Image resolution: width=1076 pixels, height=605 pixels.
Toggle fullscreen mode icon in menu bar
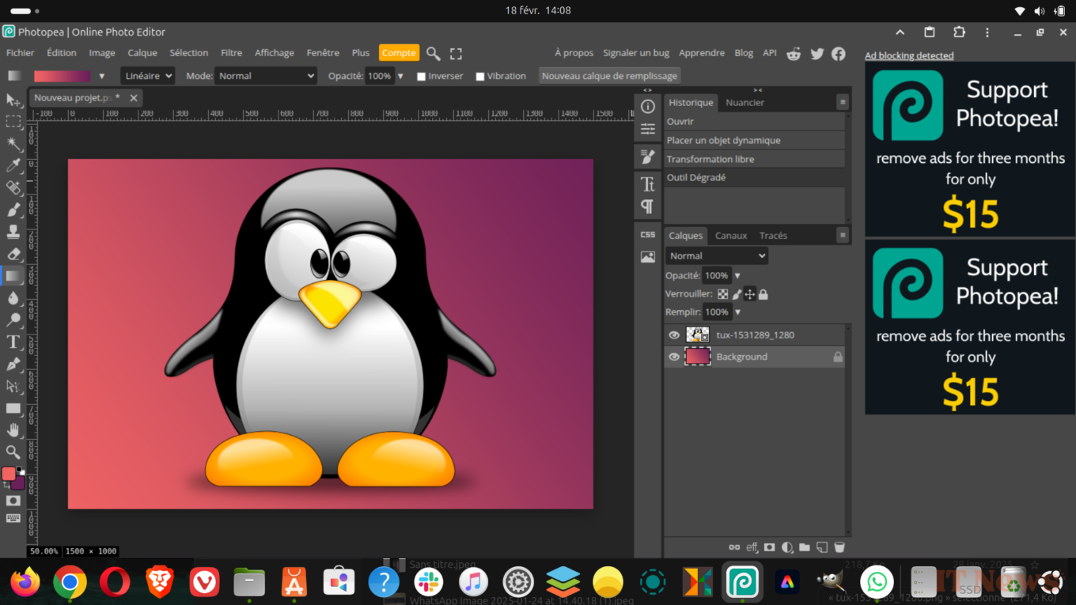click(x=456, y=54)
